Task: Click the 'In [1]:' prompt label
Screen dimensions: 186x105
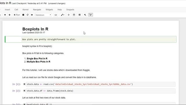Action: (x=17, y=84)
